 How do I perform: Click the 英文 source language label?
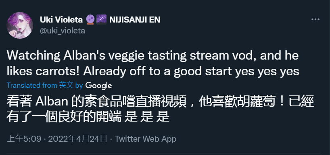(66, 85)
